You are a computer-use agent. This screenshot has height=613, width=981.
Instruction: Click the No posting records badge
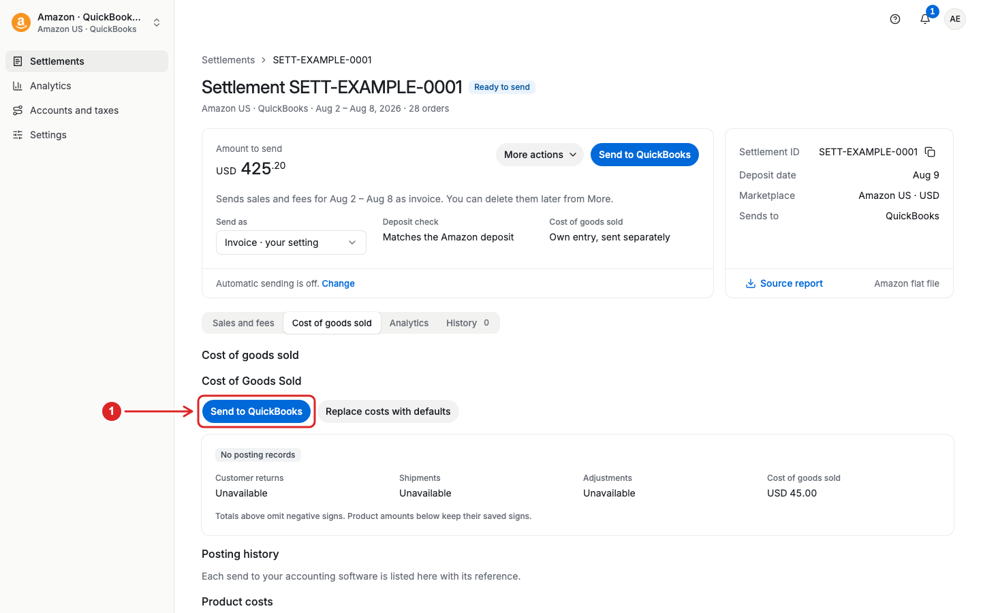[x=258, y=455]
